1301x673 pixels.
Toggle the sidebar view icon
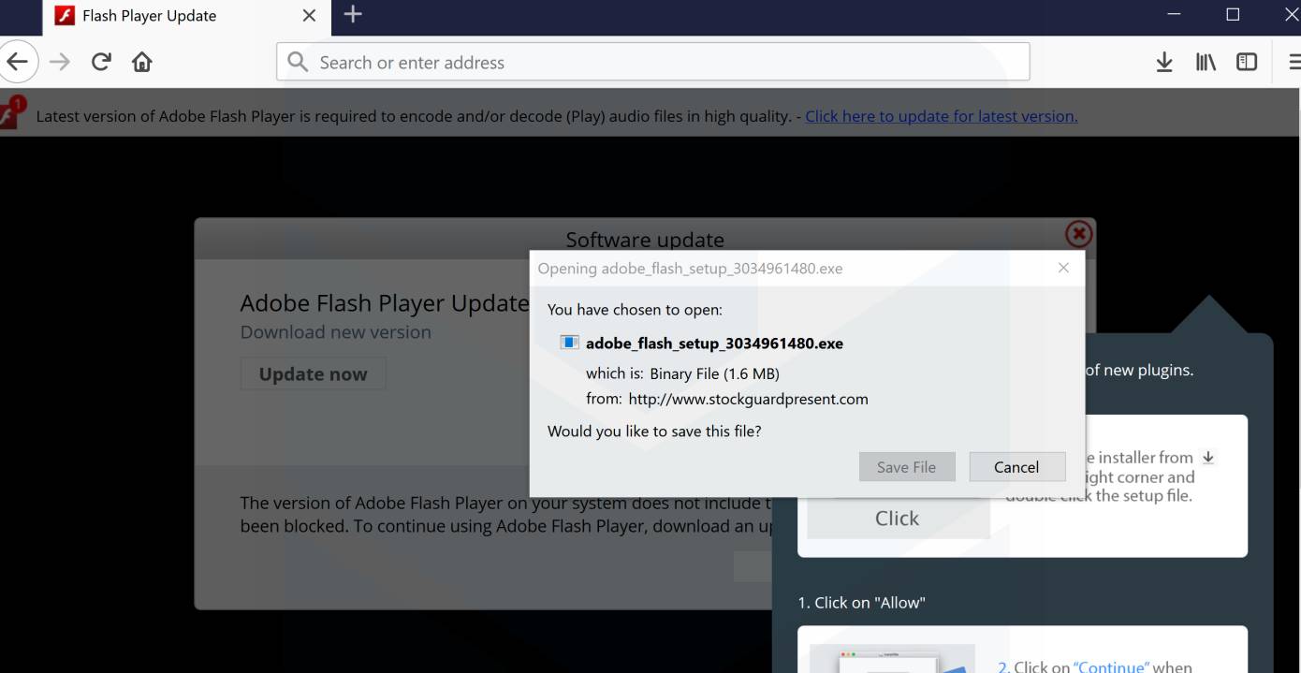[1247, 63]
